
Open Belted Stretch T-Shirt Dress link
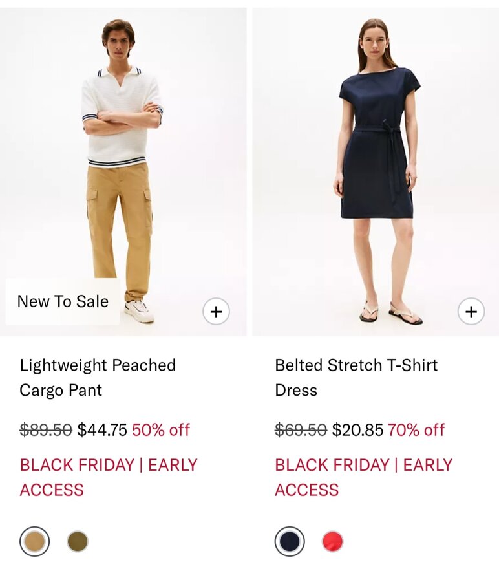356,378
